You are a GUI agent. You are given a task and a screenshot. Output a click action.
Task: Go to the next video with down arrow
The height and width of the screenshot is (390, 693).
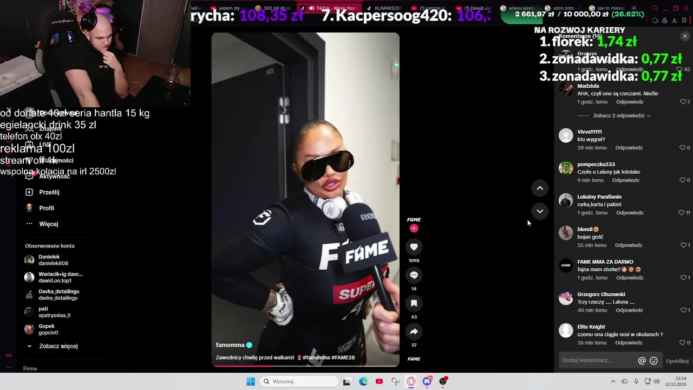coord(540,211)
